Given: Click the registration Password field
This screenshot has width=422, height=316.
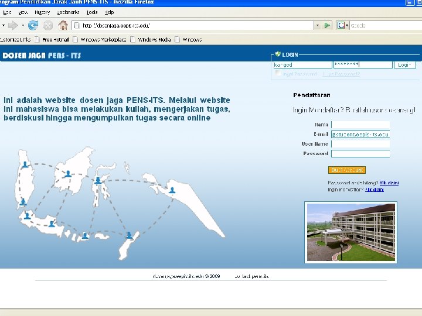Looking at the screenshot, I should 360,153.
